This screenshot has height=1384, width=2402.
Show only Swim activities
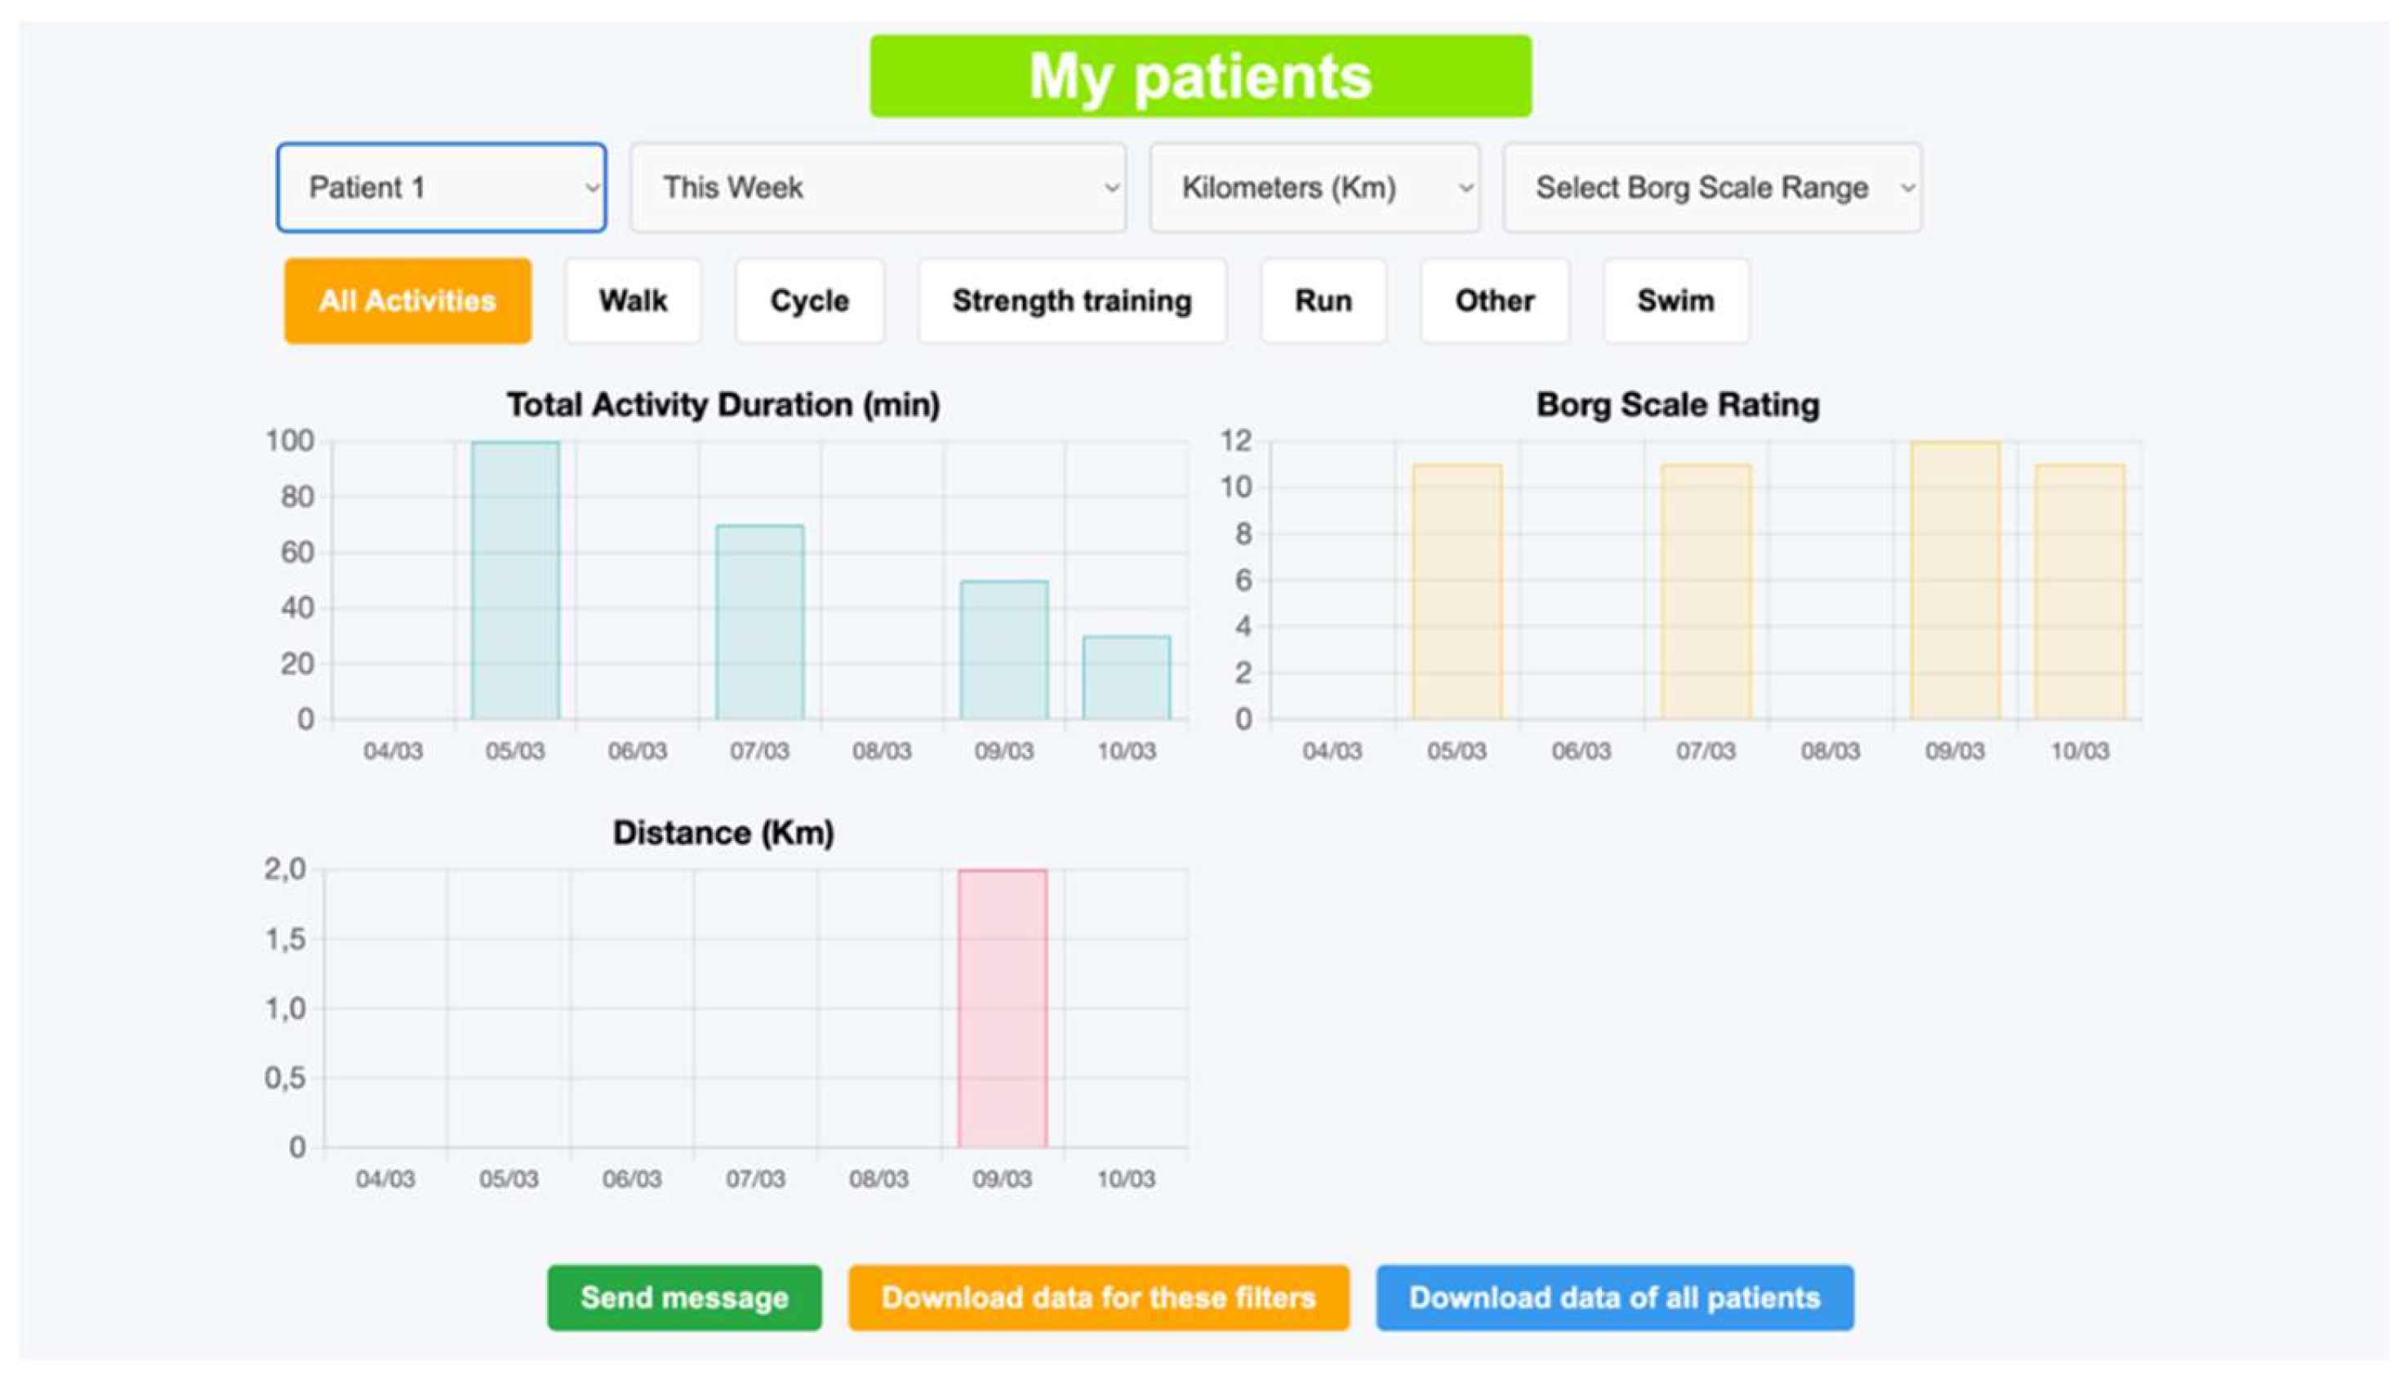(x=1676, y=300)
